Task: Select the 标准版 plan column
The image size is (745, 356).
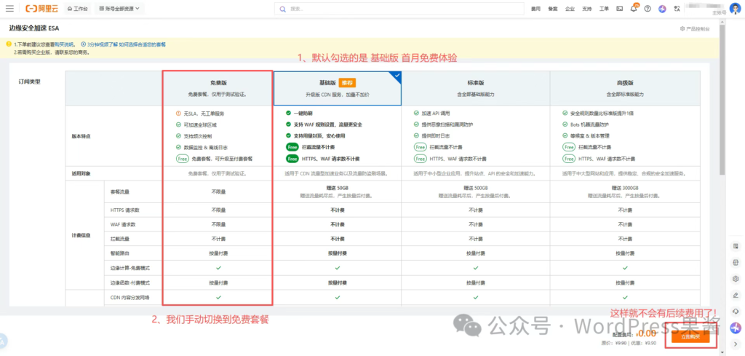Action: (x=476, y=88)
